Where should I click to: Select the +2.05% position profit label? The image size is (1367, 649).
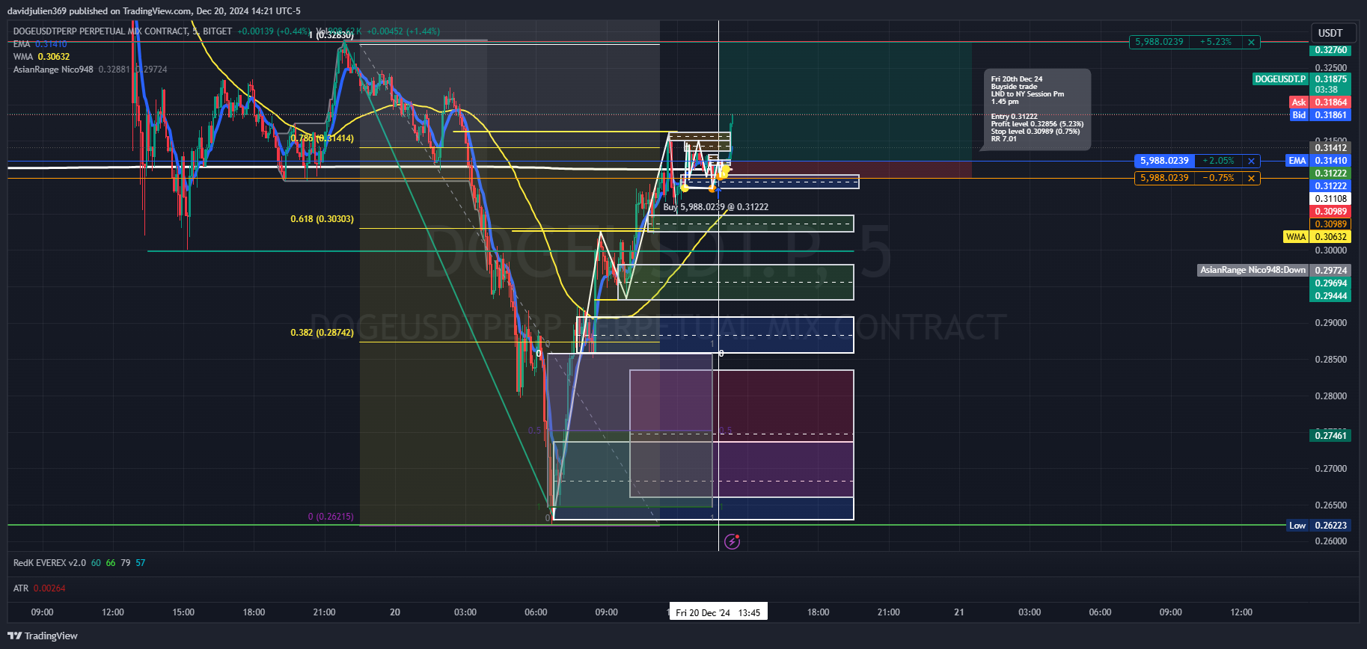1218,161
